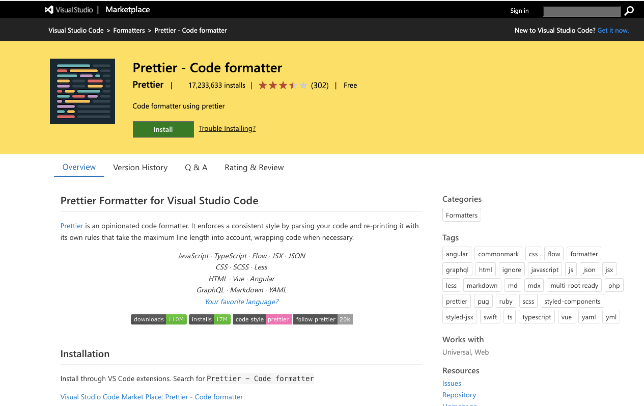Open the Trouble Installing? link
Viewport: 644px width, 406px height.
tap(227, 128)
